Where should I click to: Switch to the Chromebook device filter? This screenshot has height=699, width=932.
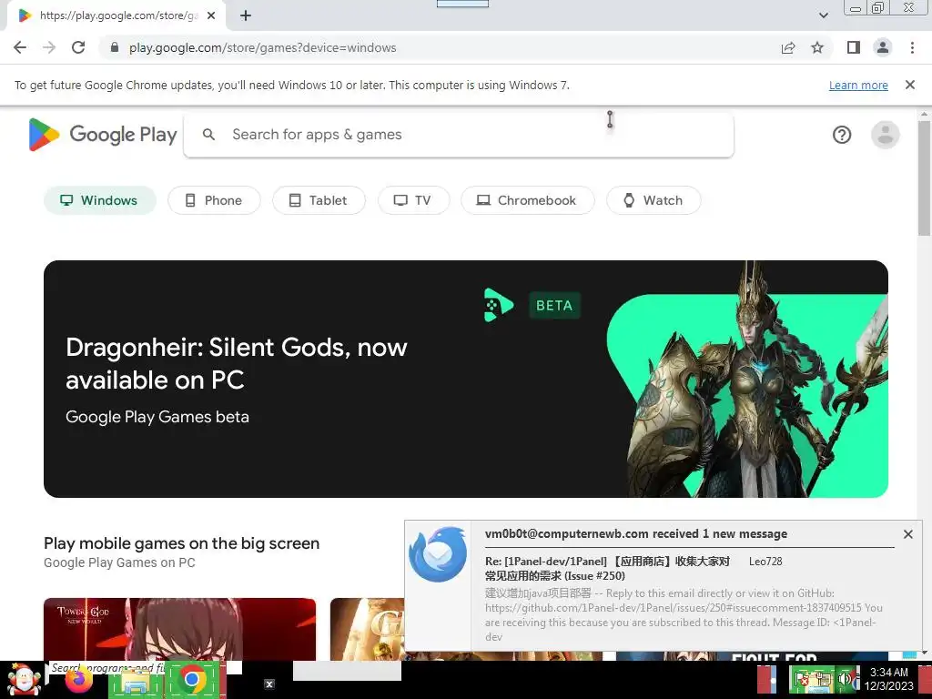527,200
